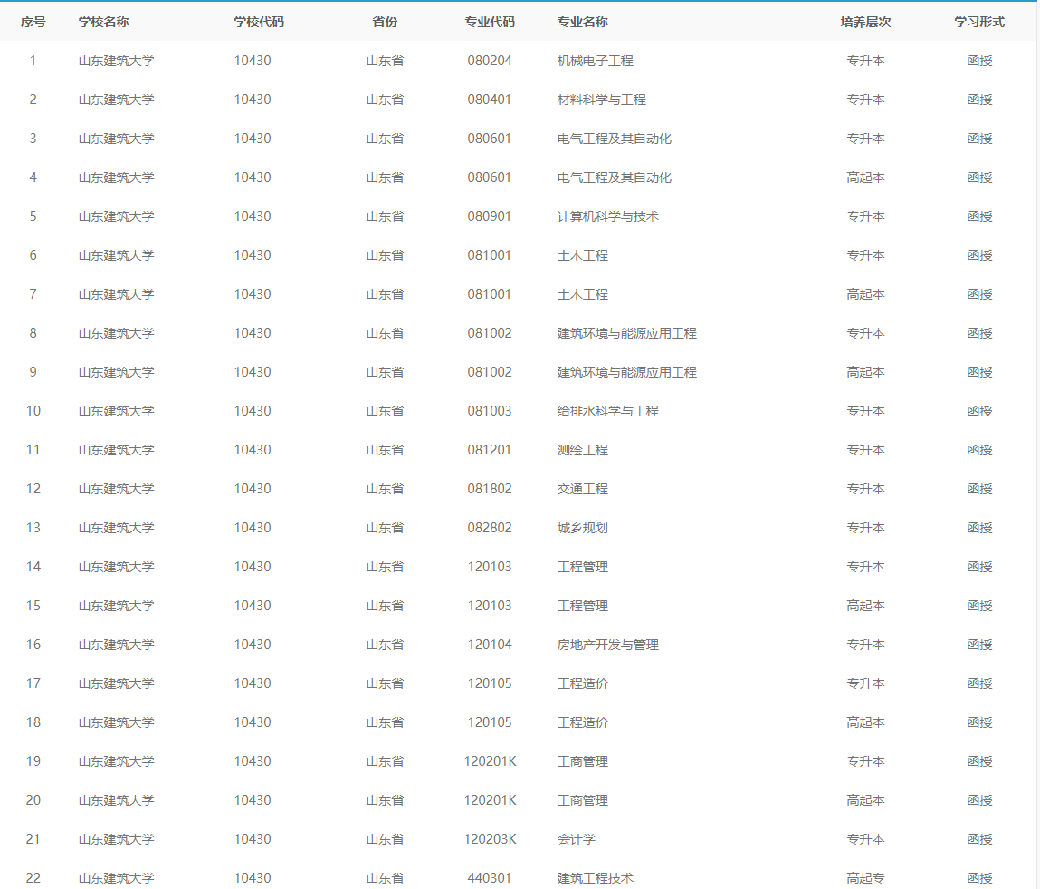Click the 学校名称 column header
Image resolution: width=1040 pixels, height=889 pixels.
pyautogui.click(x=103, y=22)
